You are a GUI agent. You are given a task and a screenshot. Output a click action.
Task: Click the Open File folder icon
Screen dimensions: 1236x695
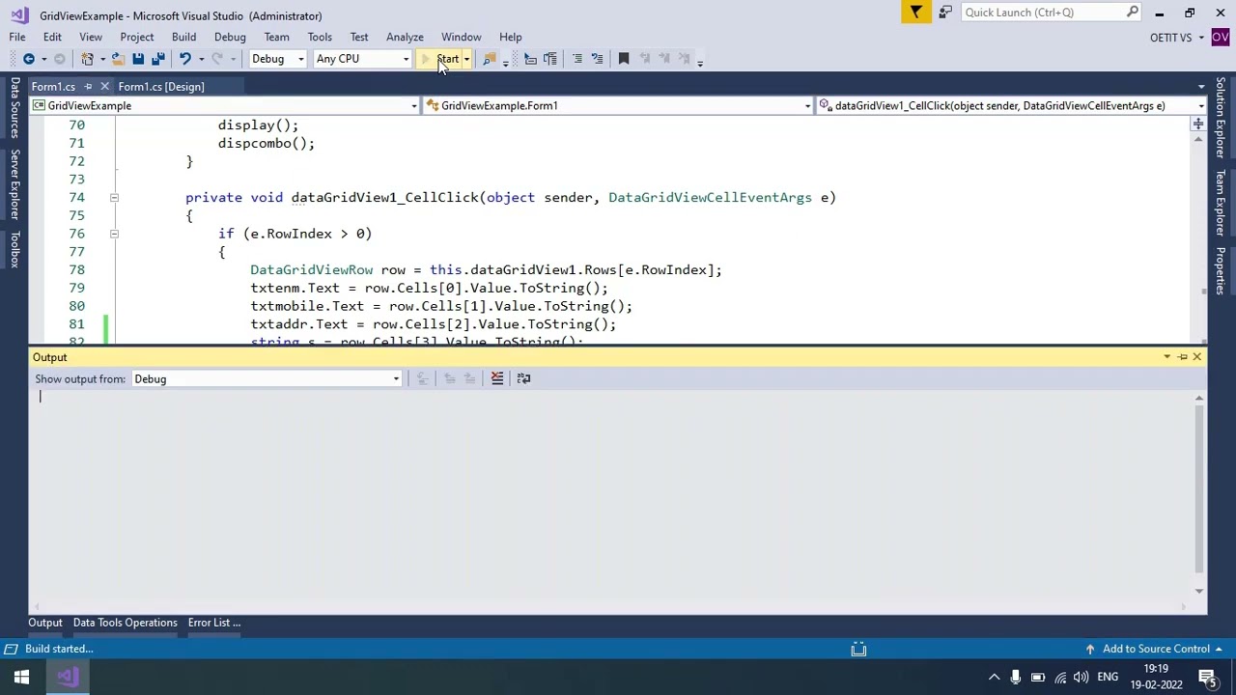click(x=117, y=59)
